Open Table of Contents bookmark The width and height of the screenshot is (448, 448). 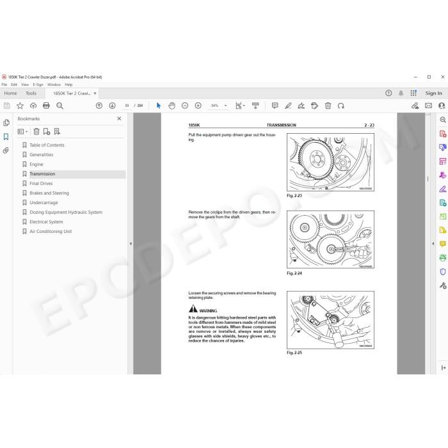point(47,145)
